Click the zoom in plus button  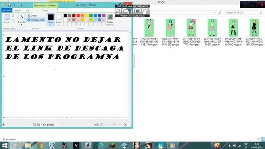pos(125,125)
